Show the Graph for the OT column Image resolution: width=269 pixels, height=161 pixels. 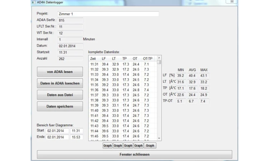(x=138, y=146)
